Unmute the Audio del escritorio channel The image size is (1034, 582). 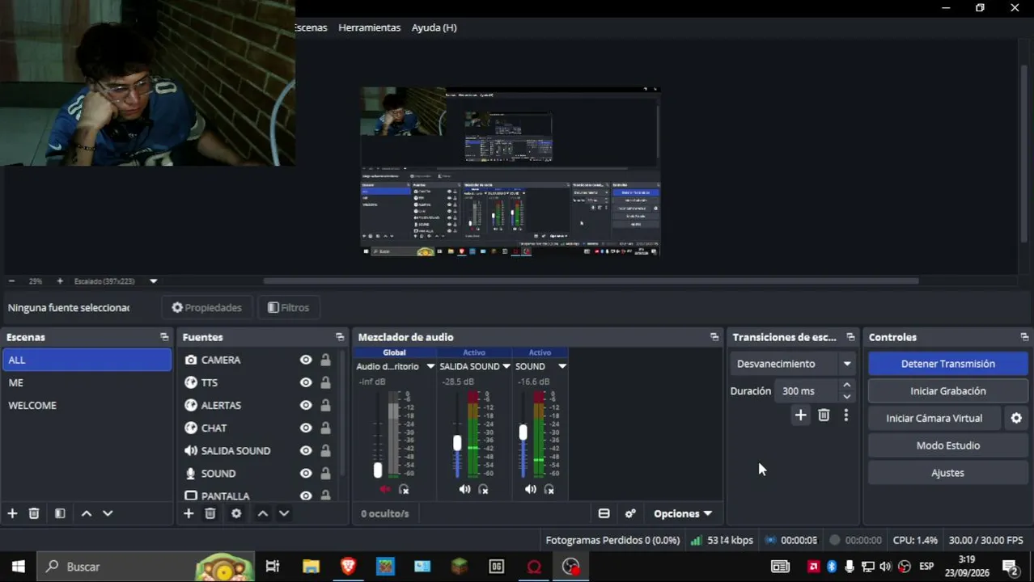[x=385, y=489]
